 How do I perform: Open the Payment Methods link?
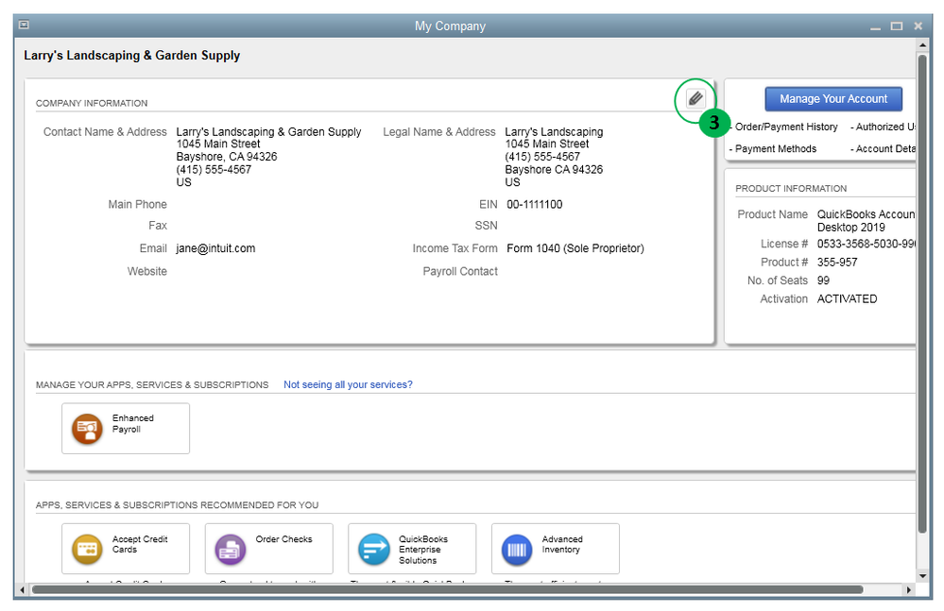[x=776, y=148]
